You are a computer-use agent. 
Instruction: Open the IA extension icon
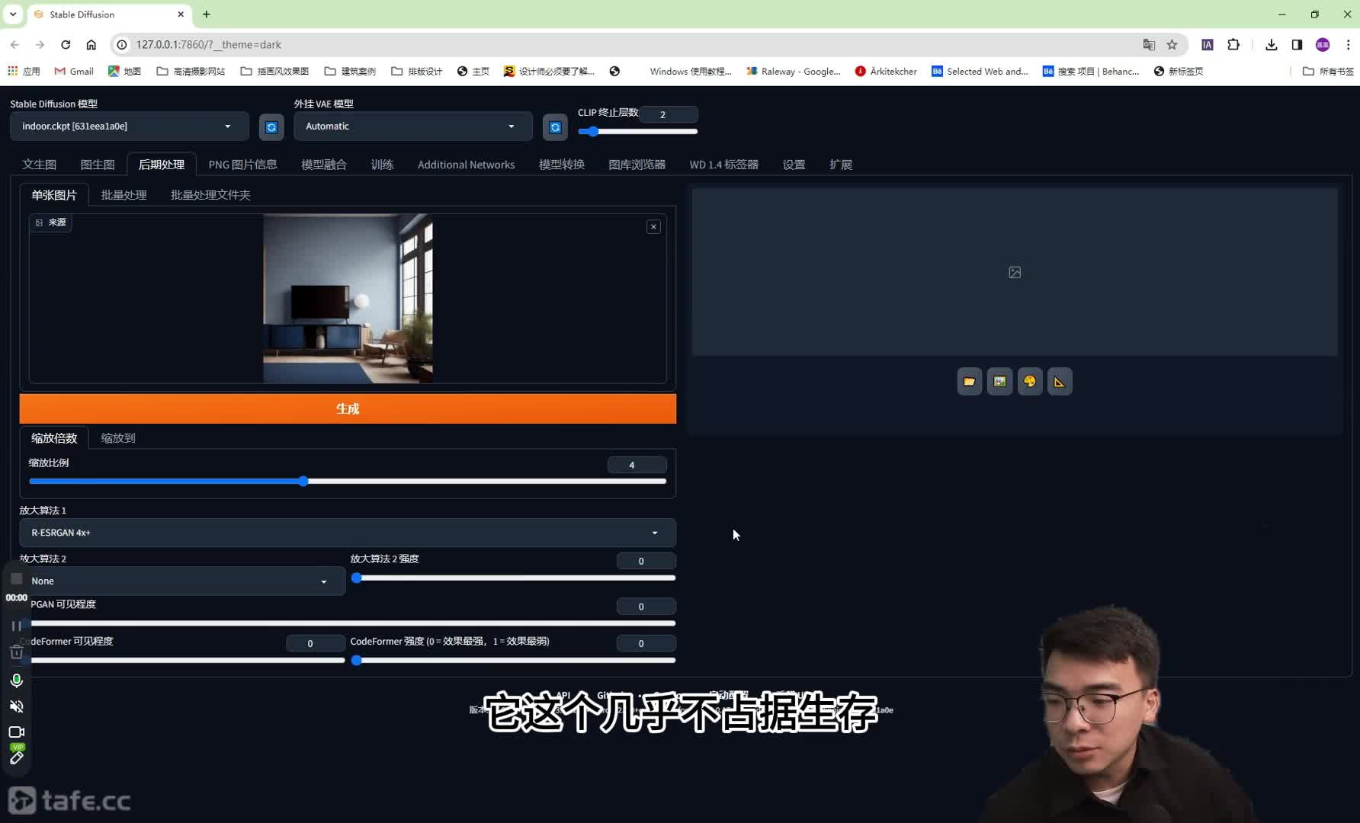(1208, 45)
